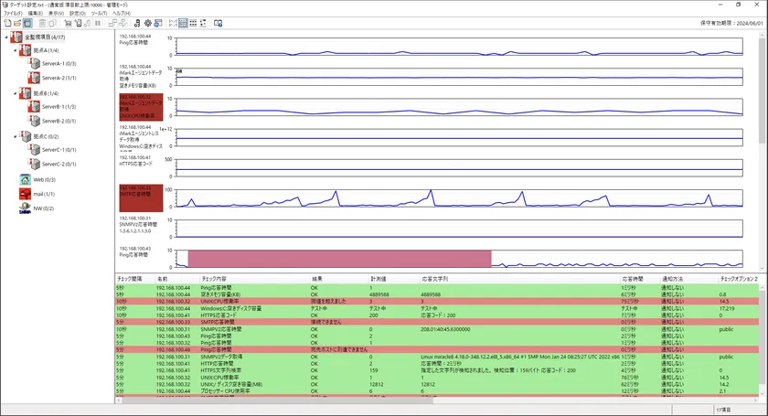This screenshot has width=768, height=416.
Task: Select the ServerB-2 tree item
Action: (x=58, y=121)
